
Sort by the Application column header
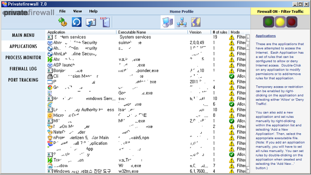pyautogui.click(x=81, y=32)
